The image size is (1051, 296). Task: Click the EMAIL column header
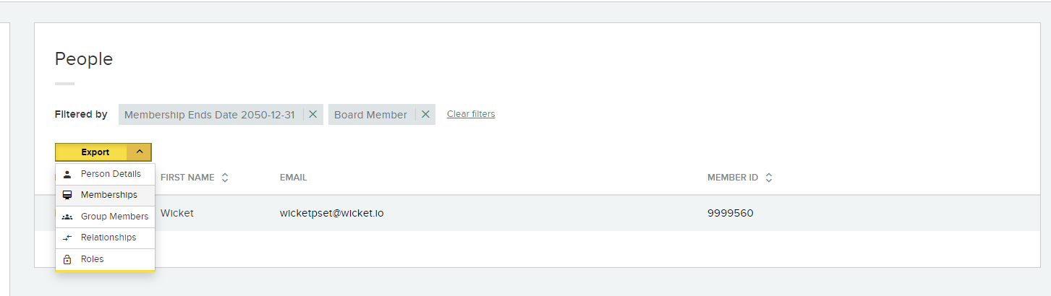tap(293, 178)
